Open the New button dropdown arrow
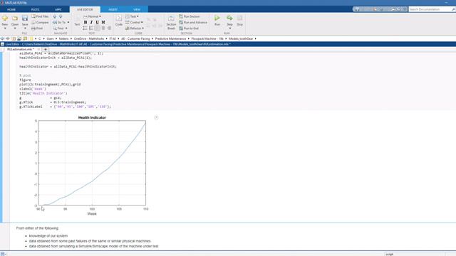Viewport: 456px width, 256px height. pos(5,28)
